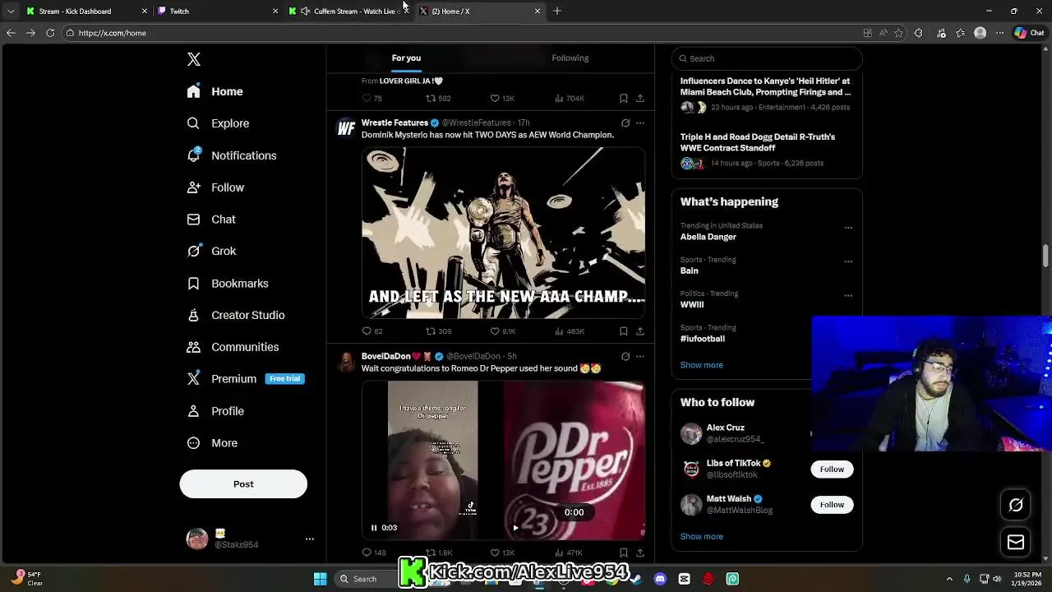
Task: Open the floating Grok button
Action: [1016, 506]
